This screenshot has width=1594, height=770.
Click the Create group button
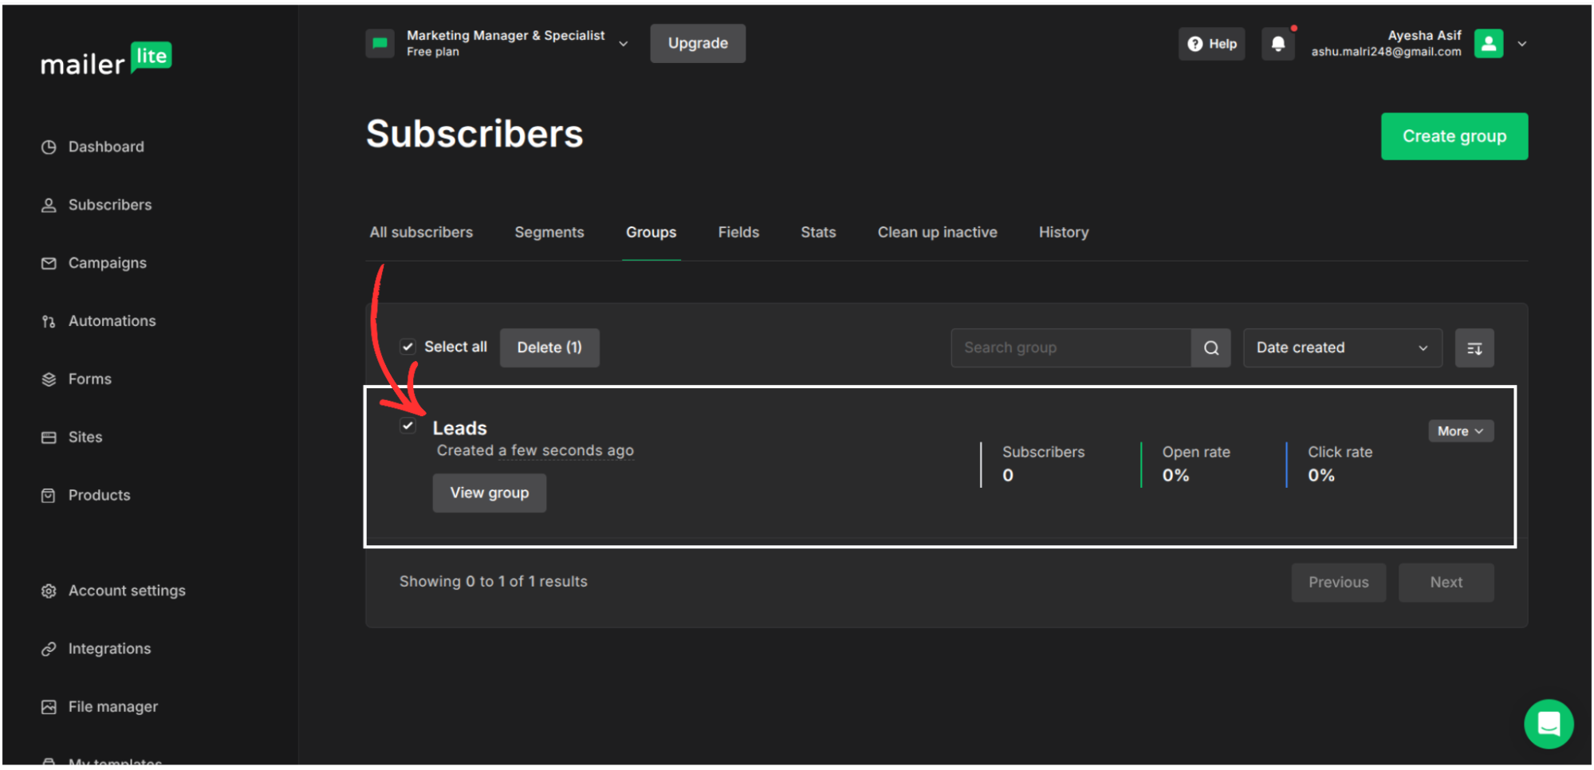1454,136
